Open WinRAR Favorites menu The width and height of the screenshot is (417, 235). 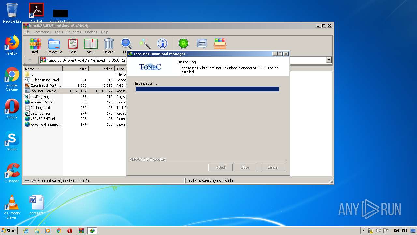coord(74,32)
